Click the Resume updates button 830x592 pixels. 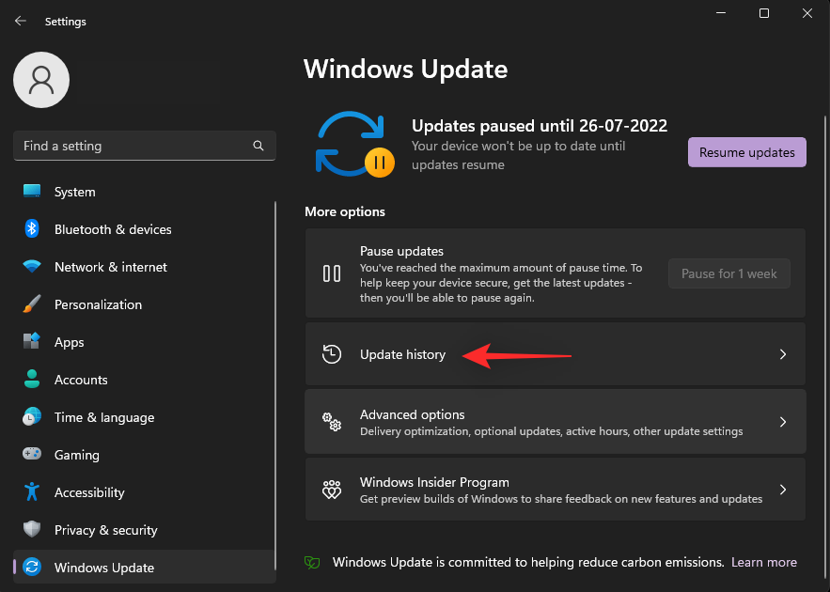click(746, 151)
